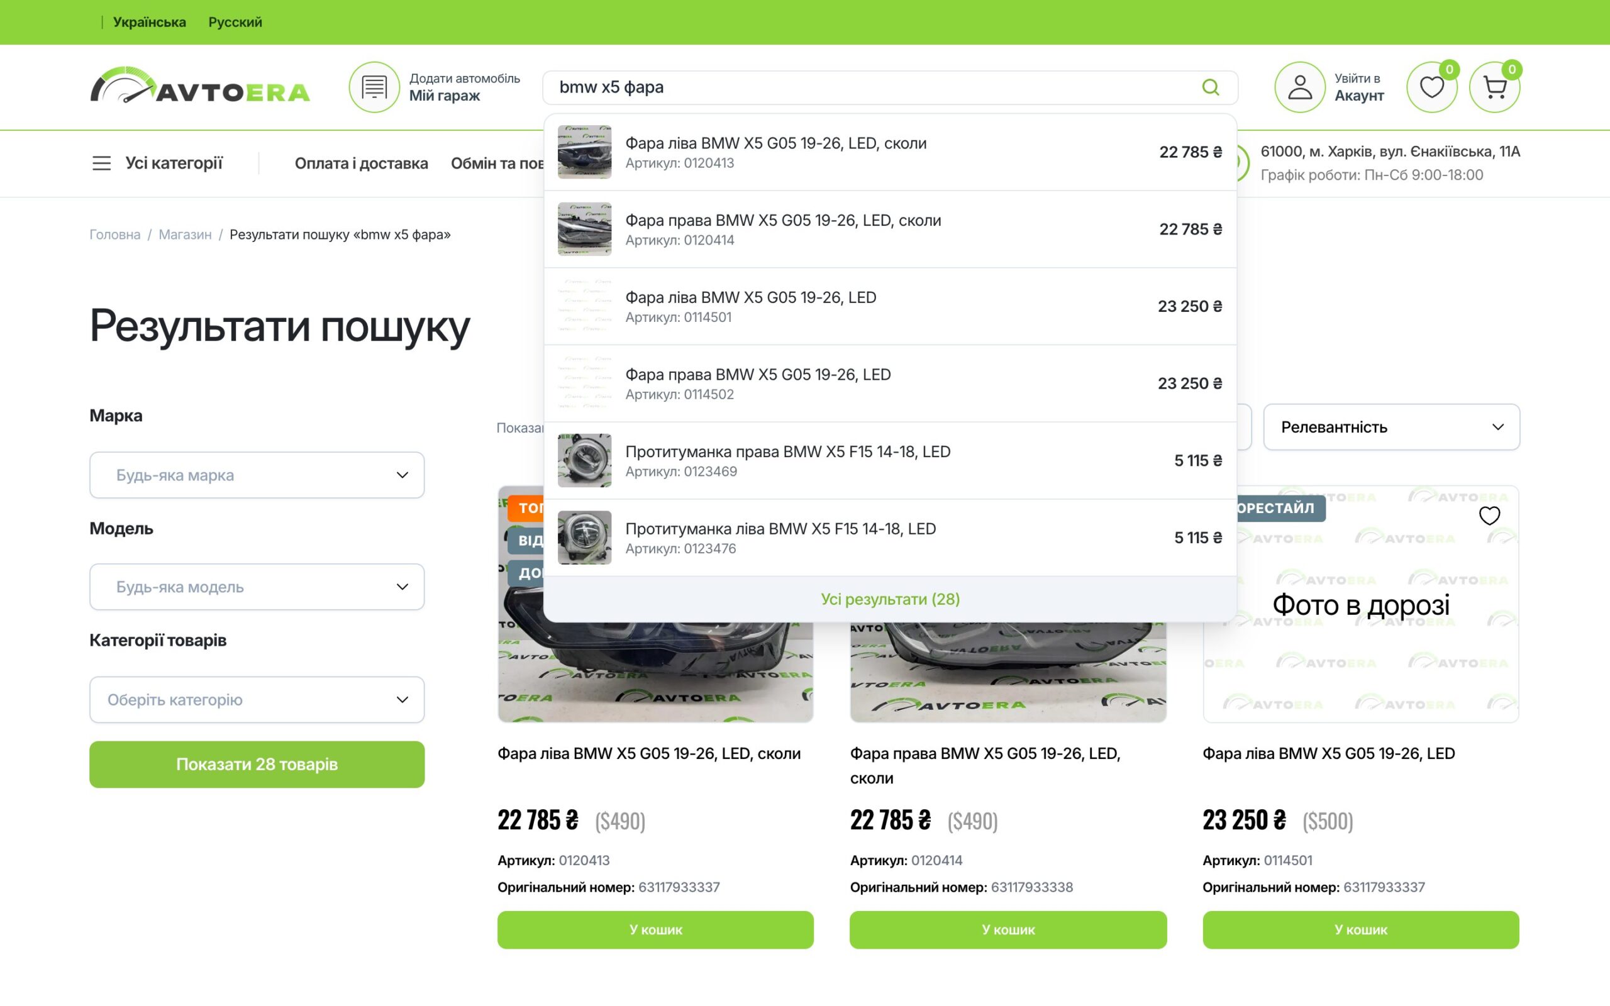Click Усі категорії menu label
This screenshot has width=1610, height=1006.
[x=174, y=163]
